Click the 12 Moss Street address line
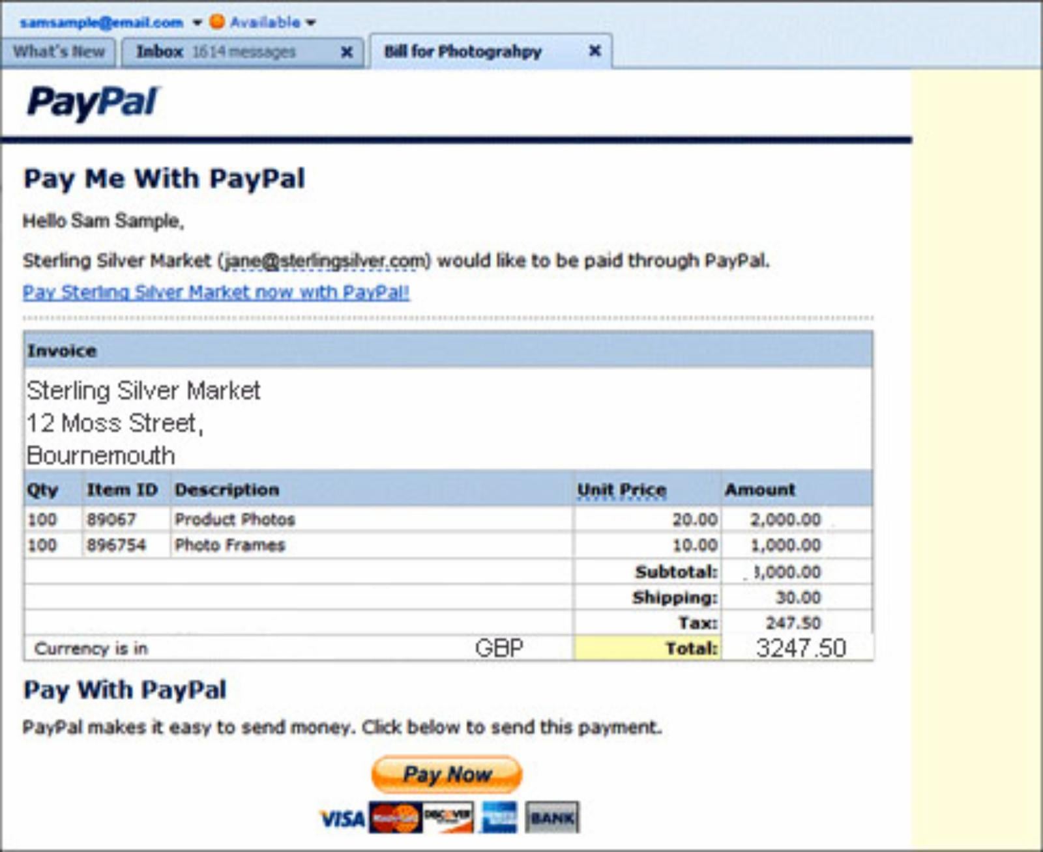Image resolution: width=1043 pixels, height=852 pixels. tap(115, 423)
